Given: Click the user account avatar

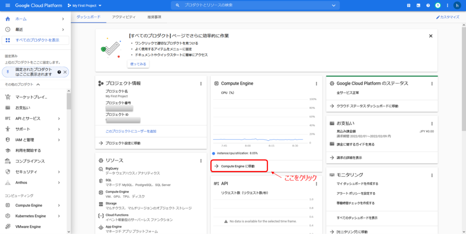Looking at the screenshot, I should tap(457, 5).
